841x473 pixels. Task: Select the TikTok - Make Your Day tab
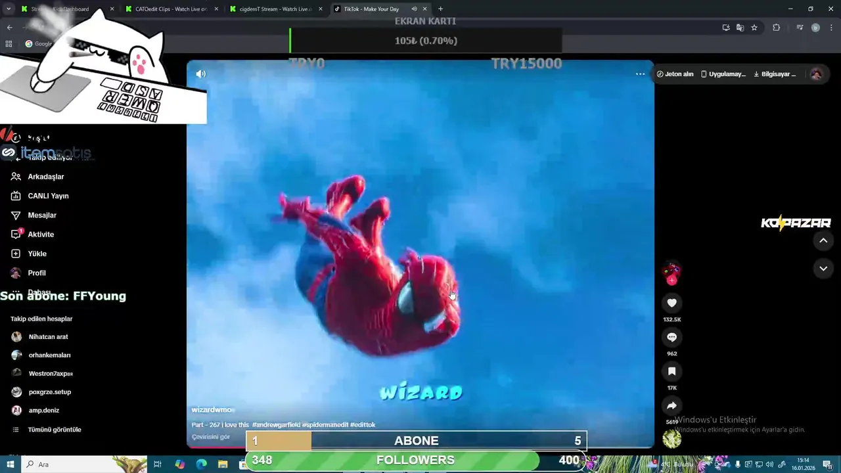[372, 9]
